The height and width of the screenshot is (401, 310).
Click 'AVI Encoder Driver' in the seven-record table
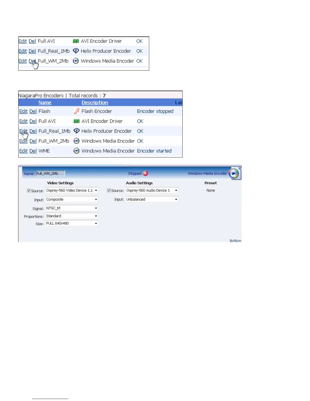click(x=102, y=121)
